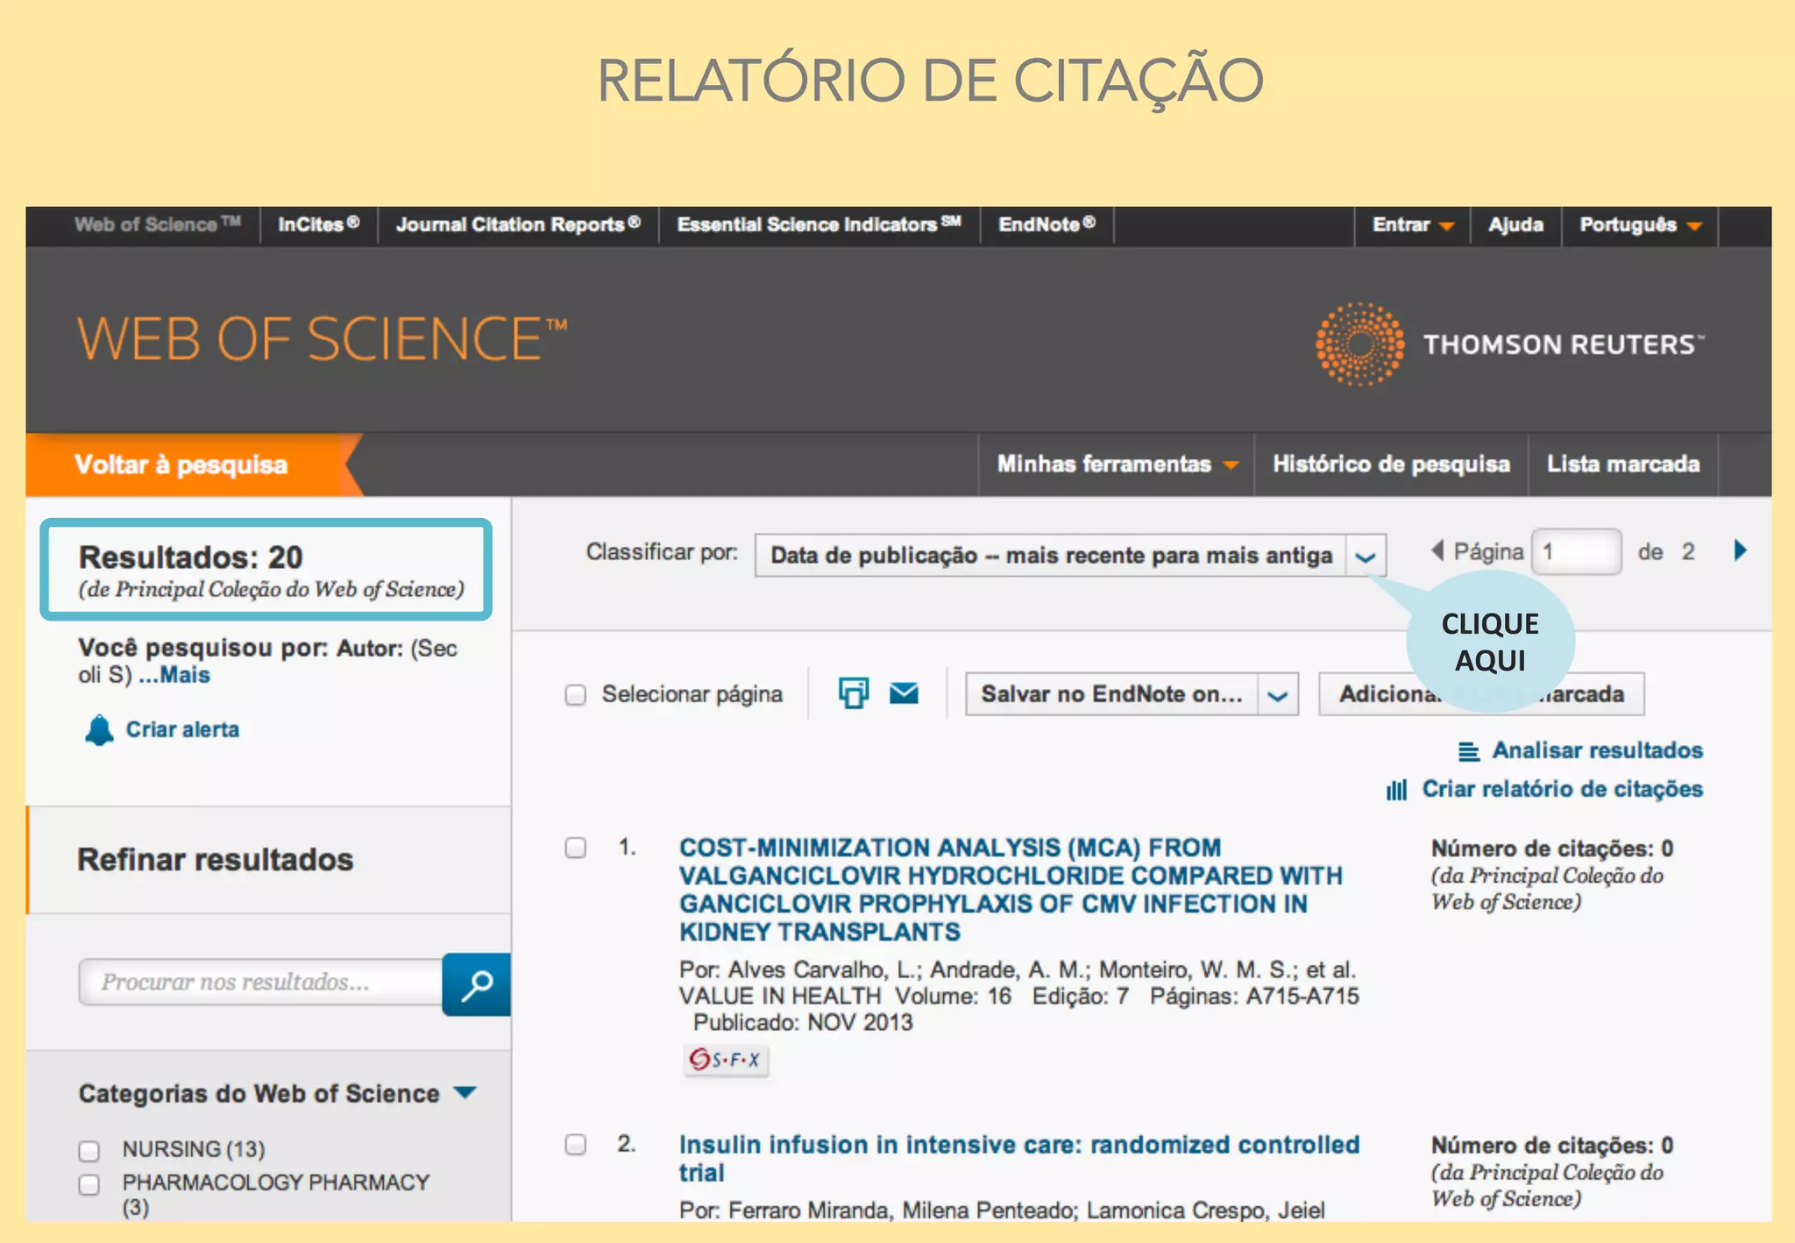Screen dimensions: 1795x1243
Task: Click the email envelope icon
Action: [904, 693]
